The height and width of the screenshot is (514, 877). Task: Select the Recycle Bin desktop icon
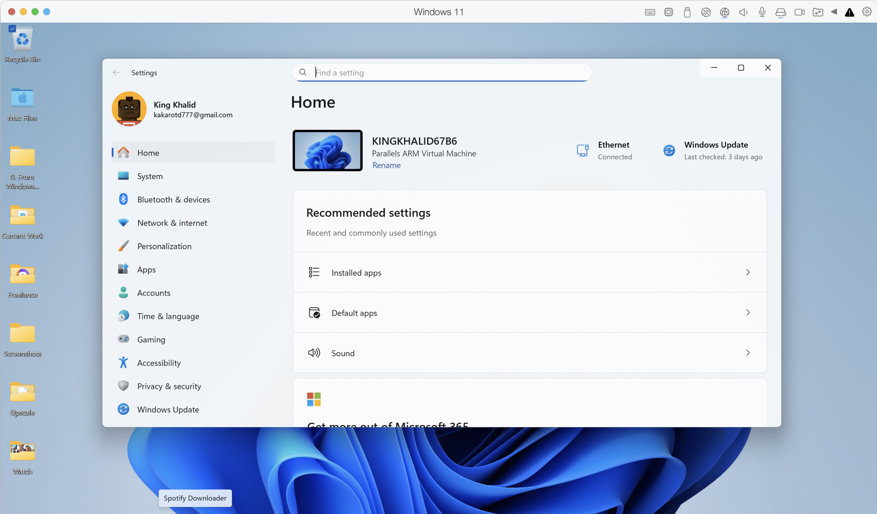click(22, 45)
